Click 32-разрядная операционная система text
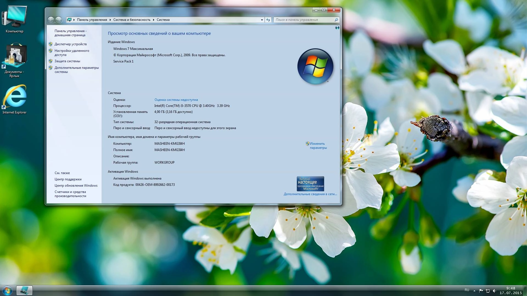Image resolution: width=527 pixels, height=296 pixels. pyautogui.click(x=182, y=122)
